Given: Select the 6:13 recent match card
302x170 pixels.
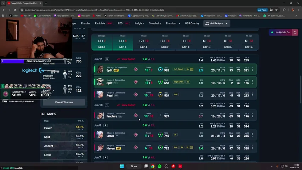Looking at the screenshot, I should pos(207,42).
